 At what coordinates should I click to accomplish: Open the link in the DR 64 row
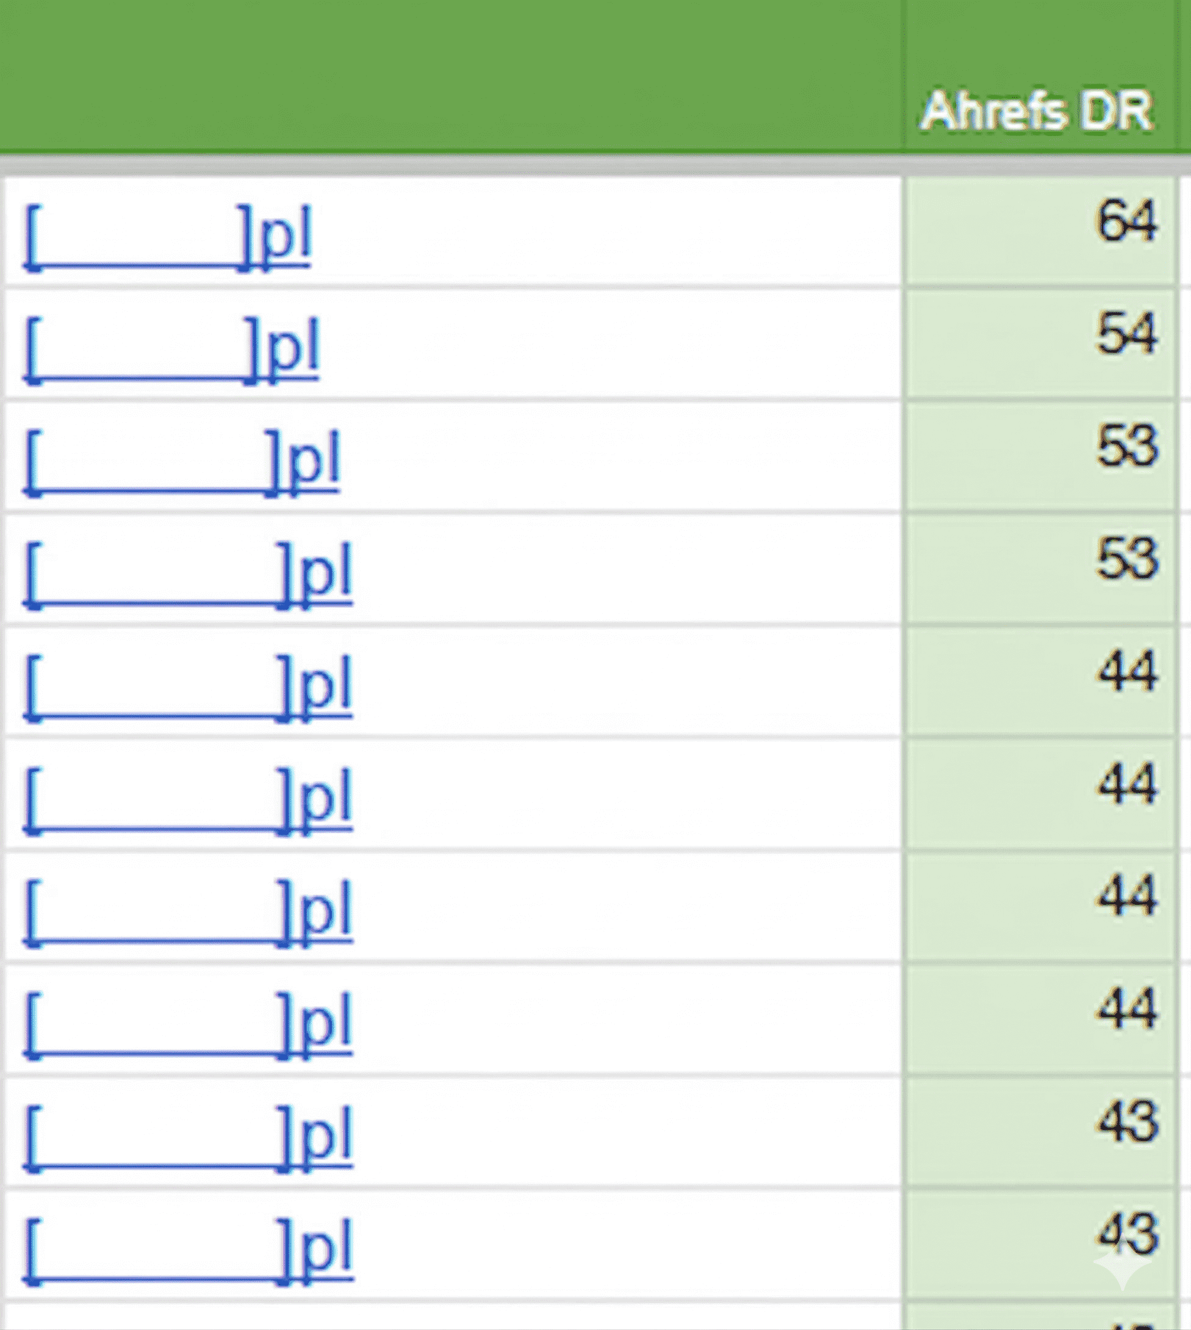click(168, 237)
